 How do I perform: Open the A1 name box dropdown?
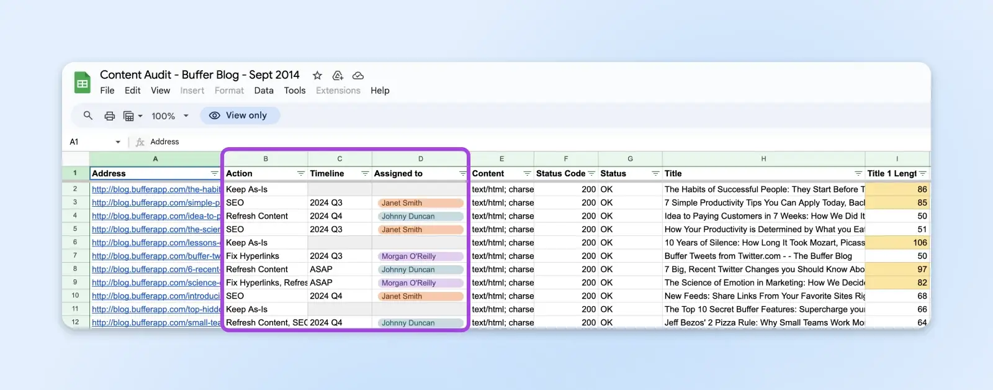click(x=118, y=142)
